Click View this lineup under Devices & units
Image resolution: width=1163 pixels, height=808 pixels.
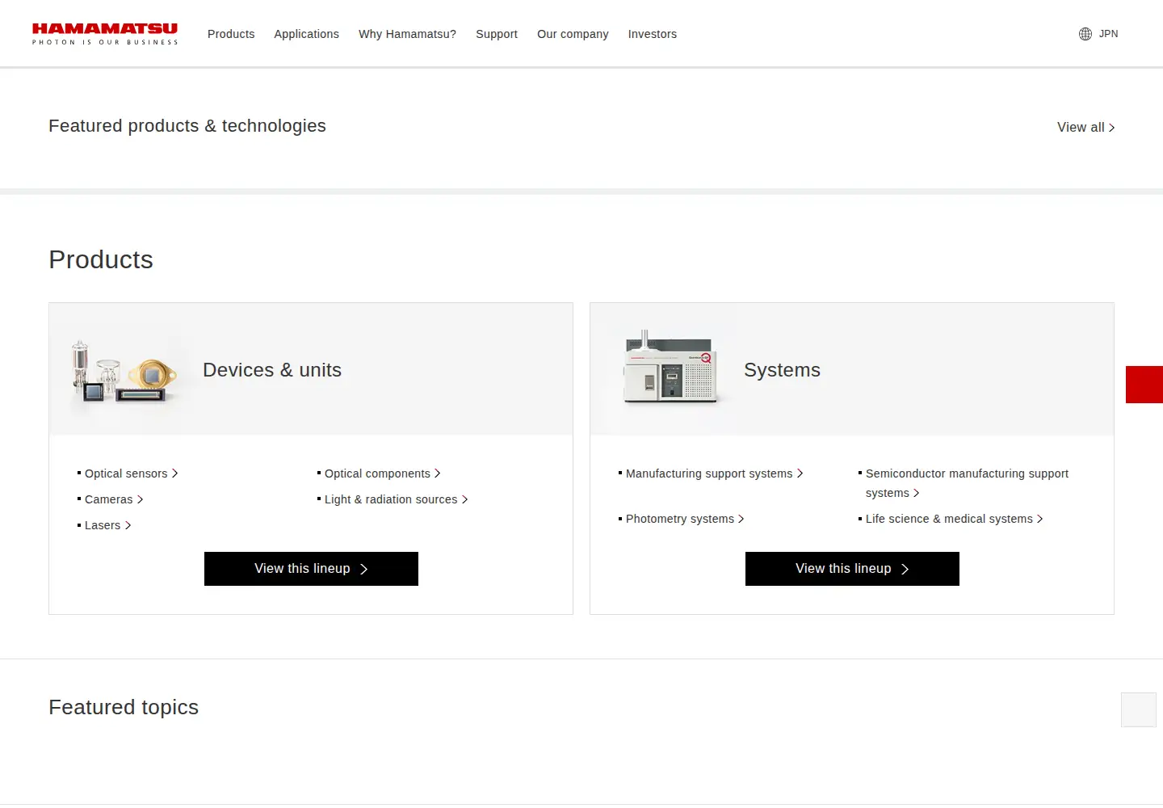pos(311,569)
